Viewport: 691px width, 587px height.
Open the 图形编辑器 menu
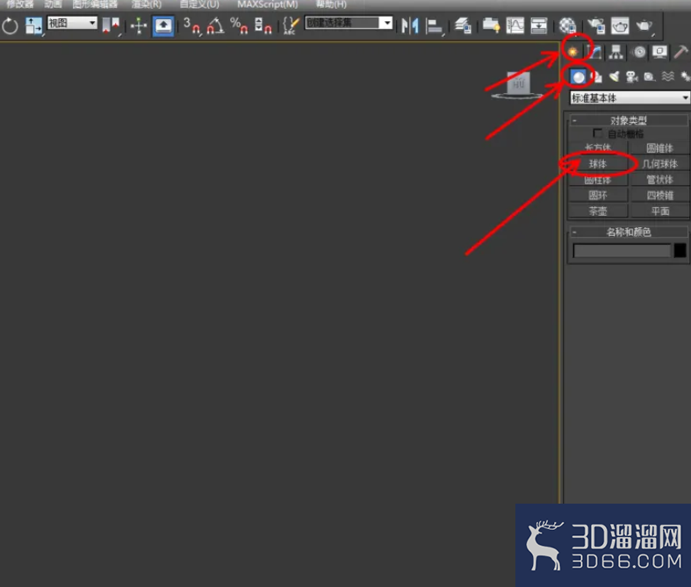point(95,4)
